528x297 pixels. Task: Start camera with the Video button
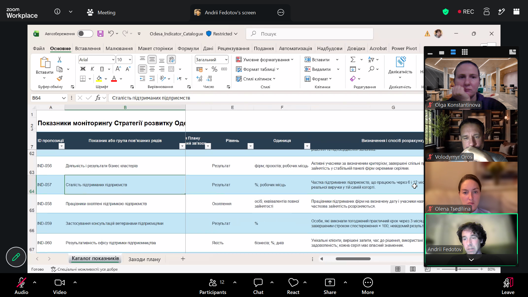[60, 286]
